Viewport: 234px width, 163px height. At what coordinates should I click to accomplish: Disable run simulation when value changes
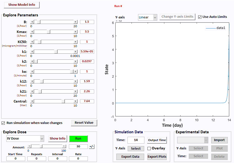pyautogui.click(x=3, y=123)
